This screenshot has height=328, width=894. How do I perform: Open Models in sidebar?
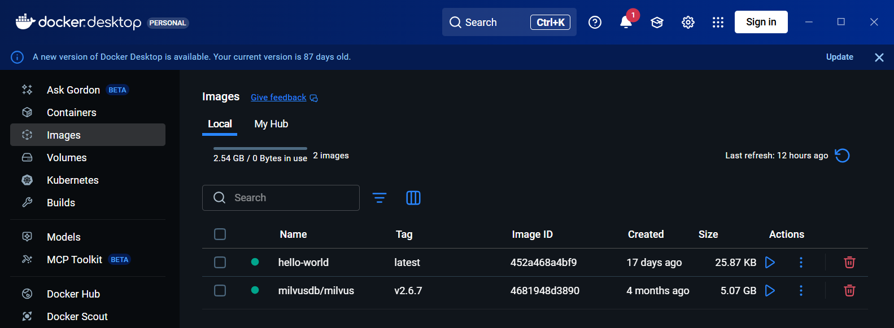[x=88, y=237]
